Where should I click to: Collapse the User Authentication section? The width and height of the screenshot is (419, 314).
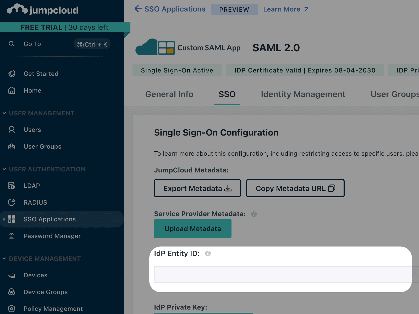click(x=4, y=169)
